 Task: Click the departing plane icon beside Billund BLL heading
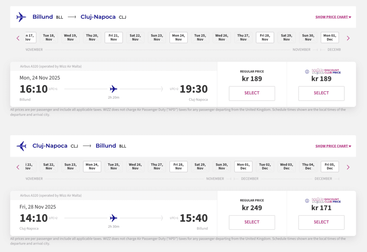point(22,17)
